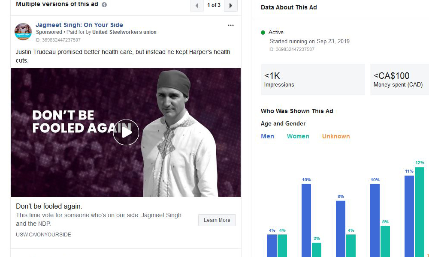Click the 8% men bar
Image resolution: width=429 pixels, height=257 pixels.
pos(341,229)
